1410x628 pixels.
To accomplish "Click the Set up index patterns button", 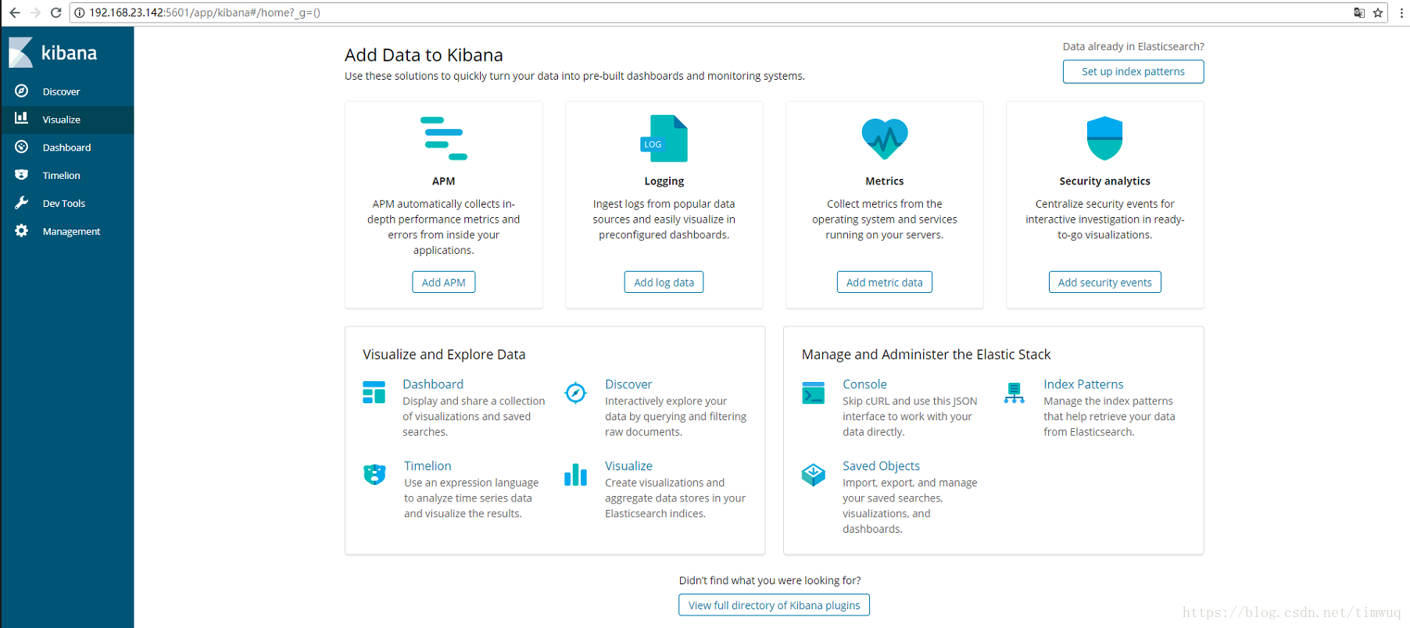I will tap(1133, 71).
